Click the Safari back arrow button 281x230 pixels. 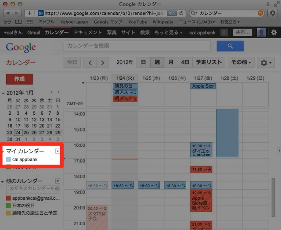pyautogui.click(x=8, y=13)
